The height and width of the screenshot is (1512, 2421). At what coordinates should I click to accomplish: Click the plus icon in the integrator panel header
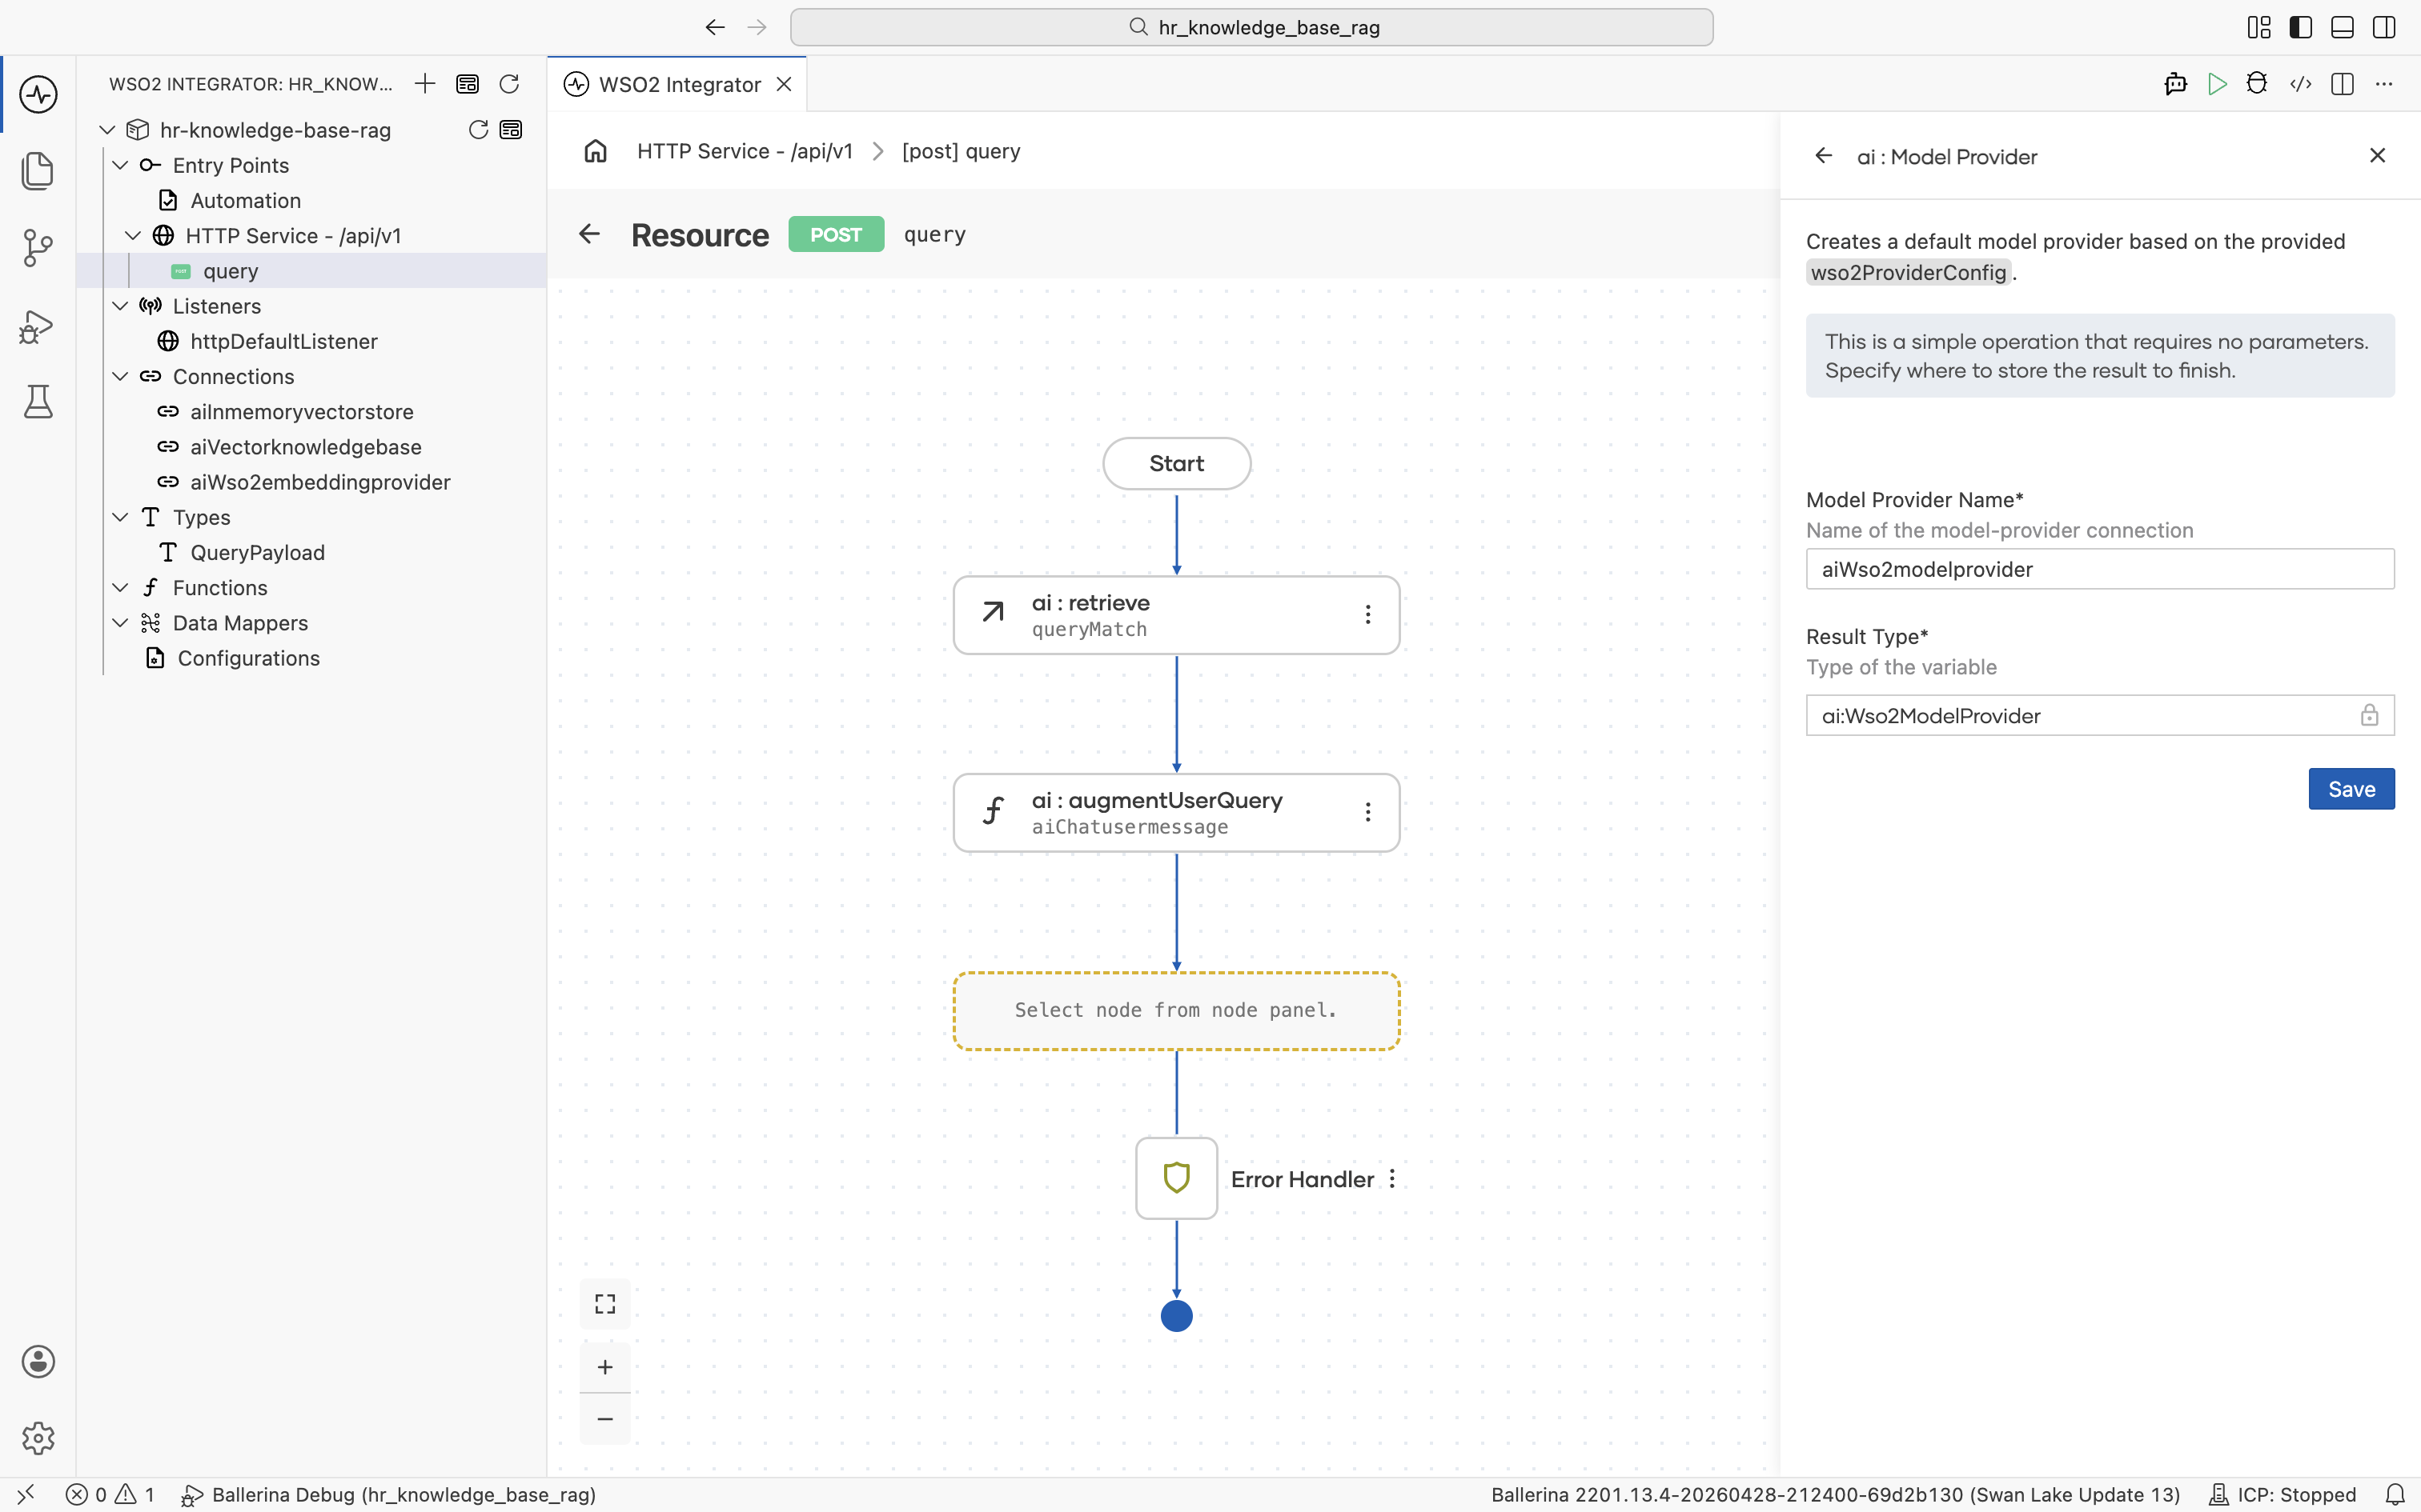425,84
